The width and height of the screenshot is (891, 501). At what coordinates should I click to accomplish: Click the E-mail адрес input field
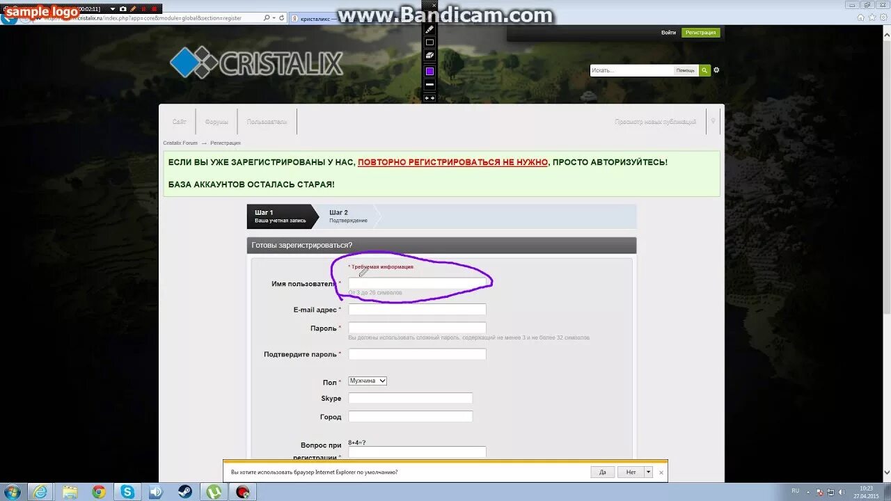tap(417, 309)
